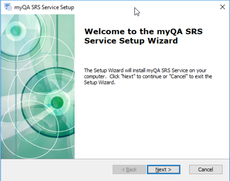Image resolution: width=230 pixels, height=181 pixels.
Task: Cancel the myQA SRS Service installation
Action: point(206,170)
